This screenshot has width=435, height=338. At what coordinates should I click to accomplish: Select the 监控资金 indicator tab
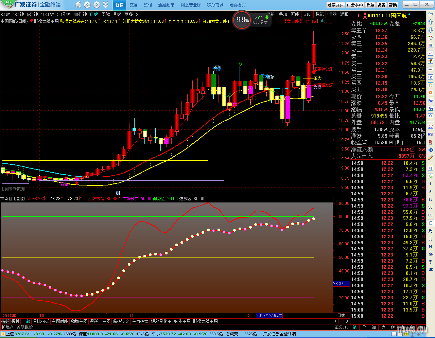(x=121, y=321)
